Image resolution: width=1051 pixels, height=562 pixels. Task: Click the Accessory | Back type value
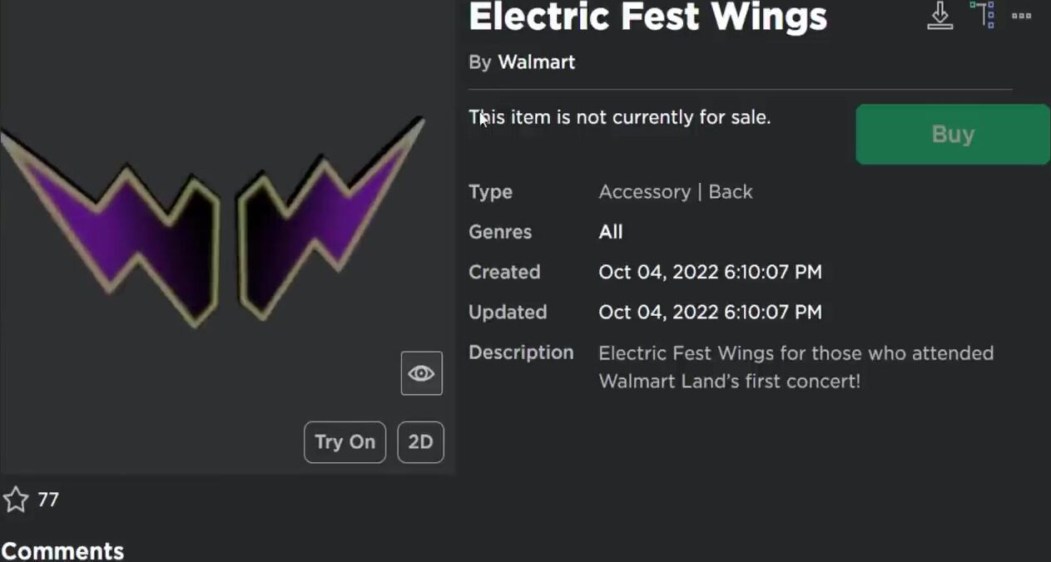(x=676, y=192)
